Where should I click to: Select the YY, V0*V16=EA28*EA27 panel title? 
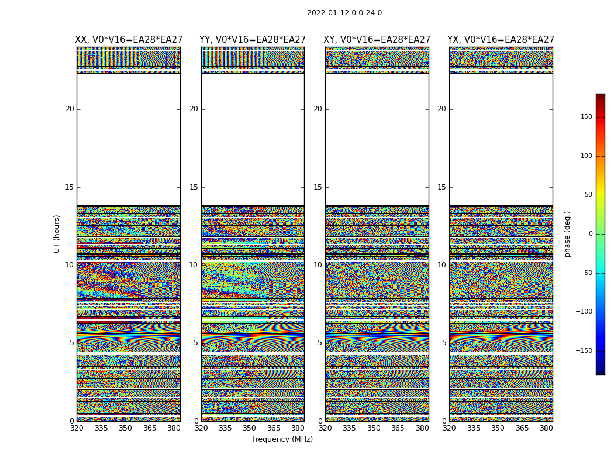253,40
